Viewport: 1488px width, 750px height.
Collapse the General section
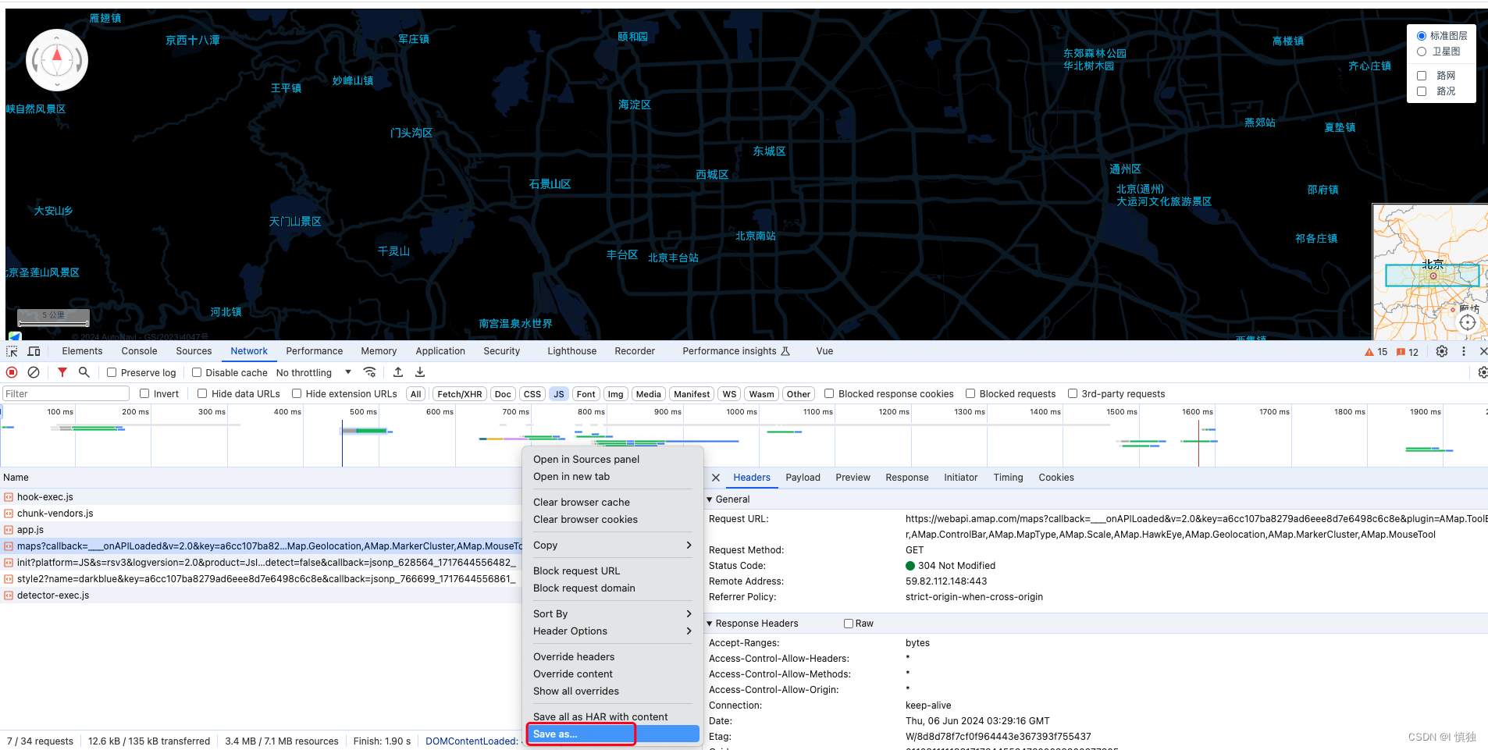tap(710, 499)
